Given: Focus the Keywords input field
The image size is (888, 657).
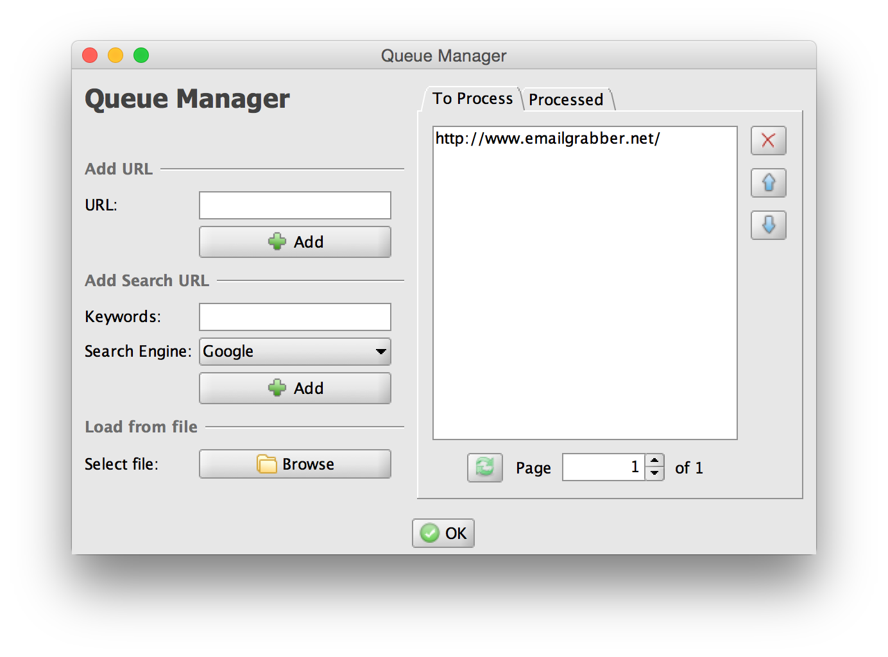Looking at the screenshot, I should (295, 317).
